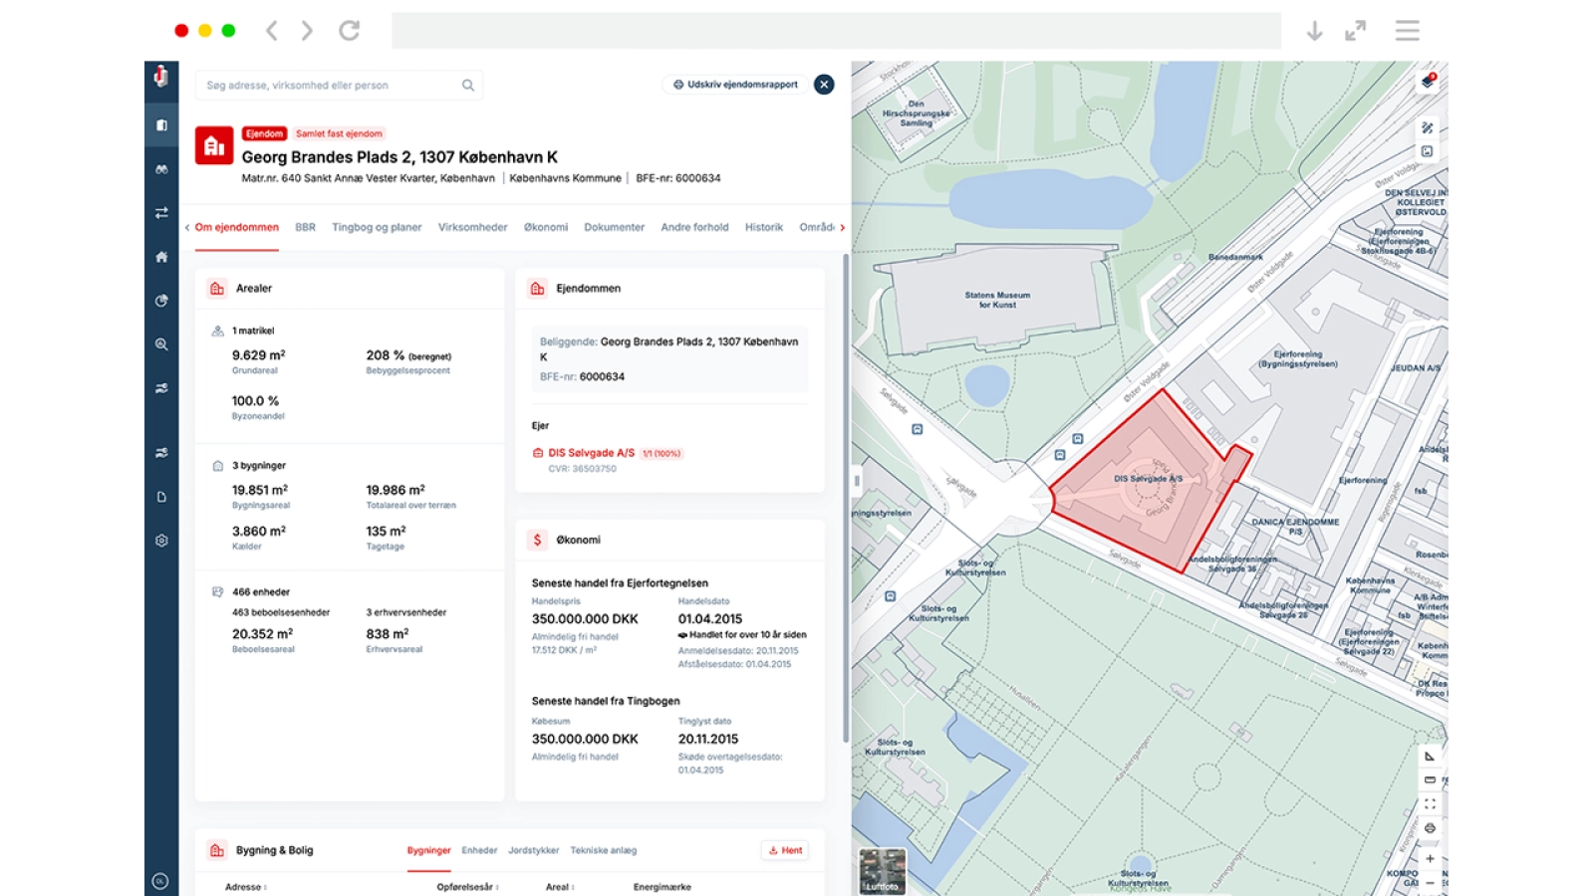1594x896 pixels.
Task: Open the Tingbog og planer tab
Action: tap(377, 227)
